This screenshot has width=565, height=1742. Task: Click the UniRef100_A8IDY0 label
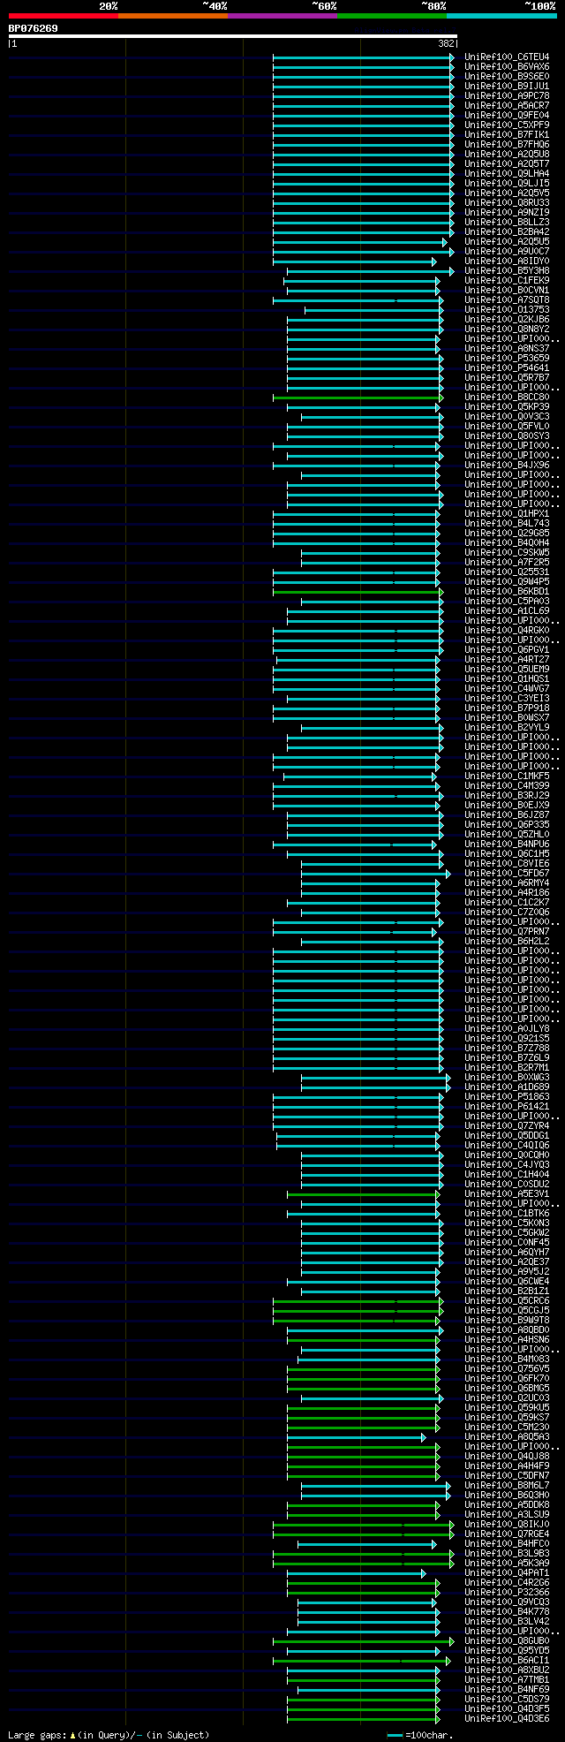[507, 261]
